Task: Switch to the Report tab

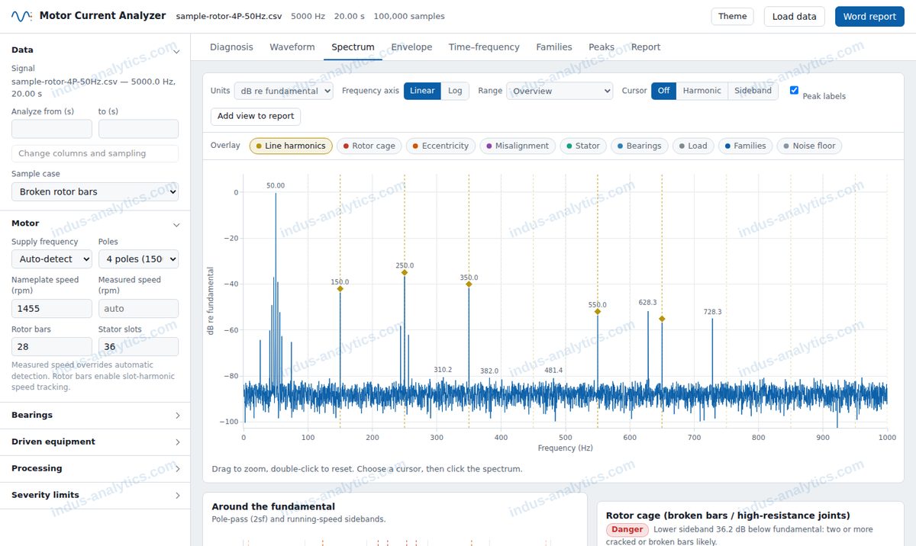Action: (x=646, y=47)
